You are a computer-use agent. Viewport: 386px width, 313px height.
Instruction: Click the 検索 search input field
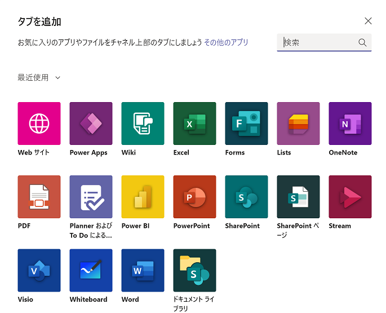click(x=318, y=42)
